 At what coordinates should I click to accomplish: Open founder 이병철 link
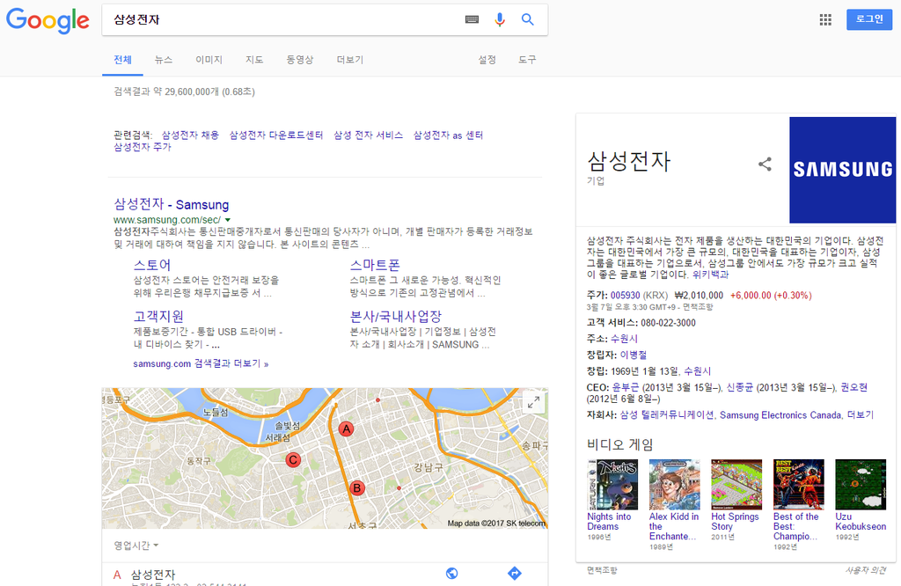click(x=634, y=355)
